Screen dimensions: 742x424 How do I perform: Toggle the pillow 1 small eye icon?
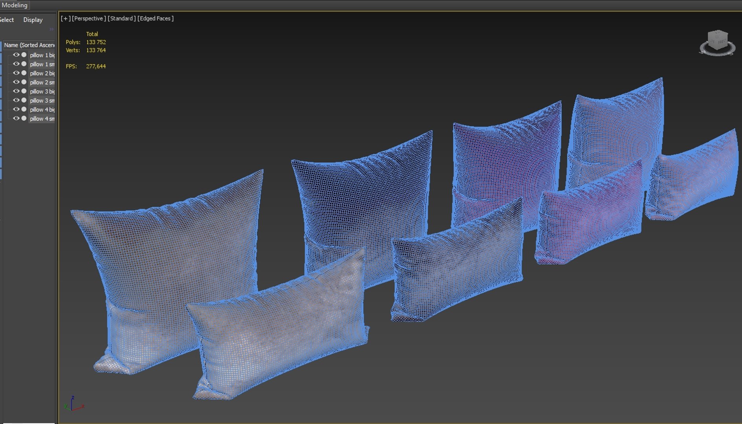click(x=16, y=64)
